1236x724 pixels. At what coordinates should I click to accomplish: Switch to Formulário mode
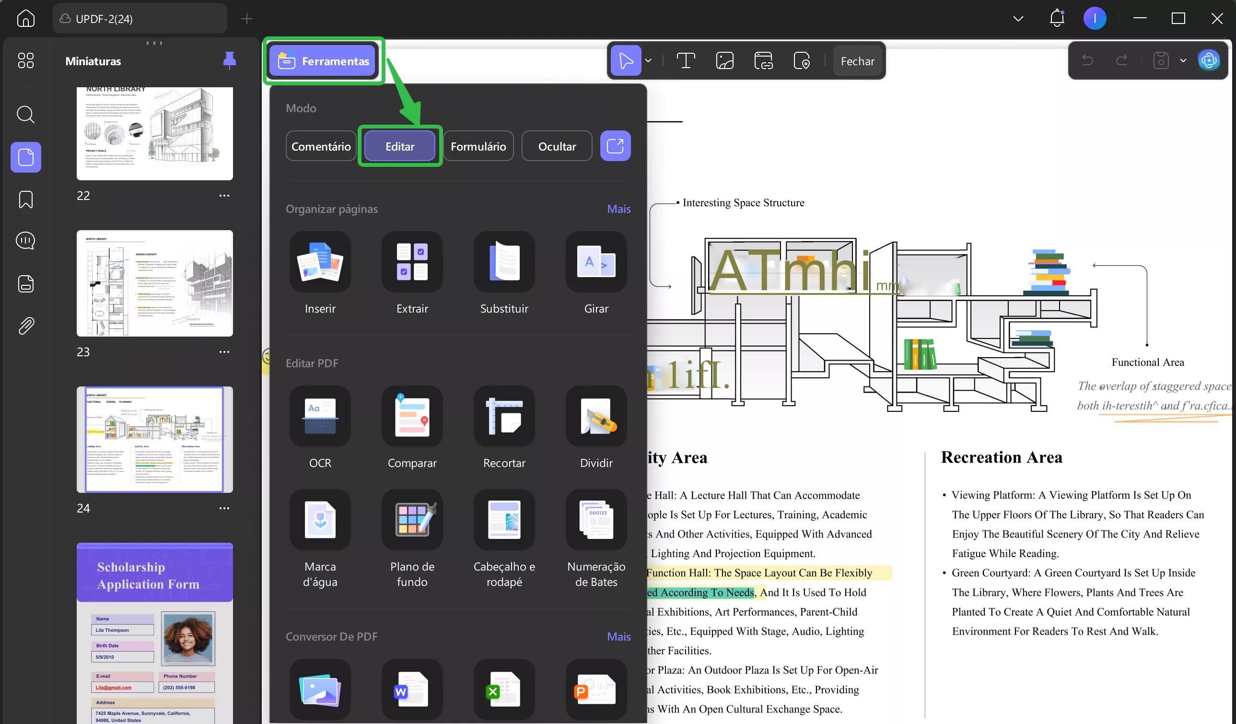(x=478, y=146)
